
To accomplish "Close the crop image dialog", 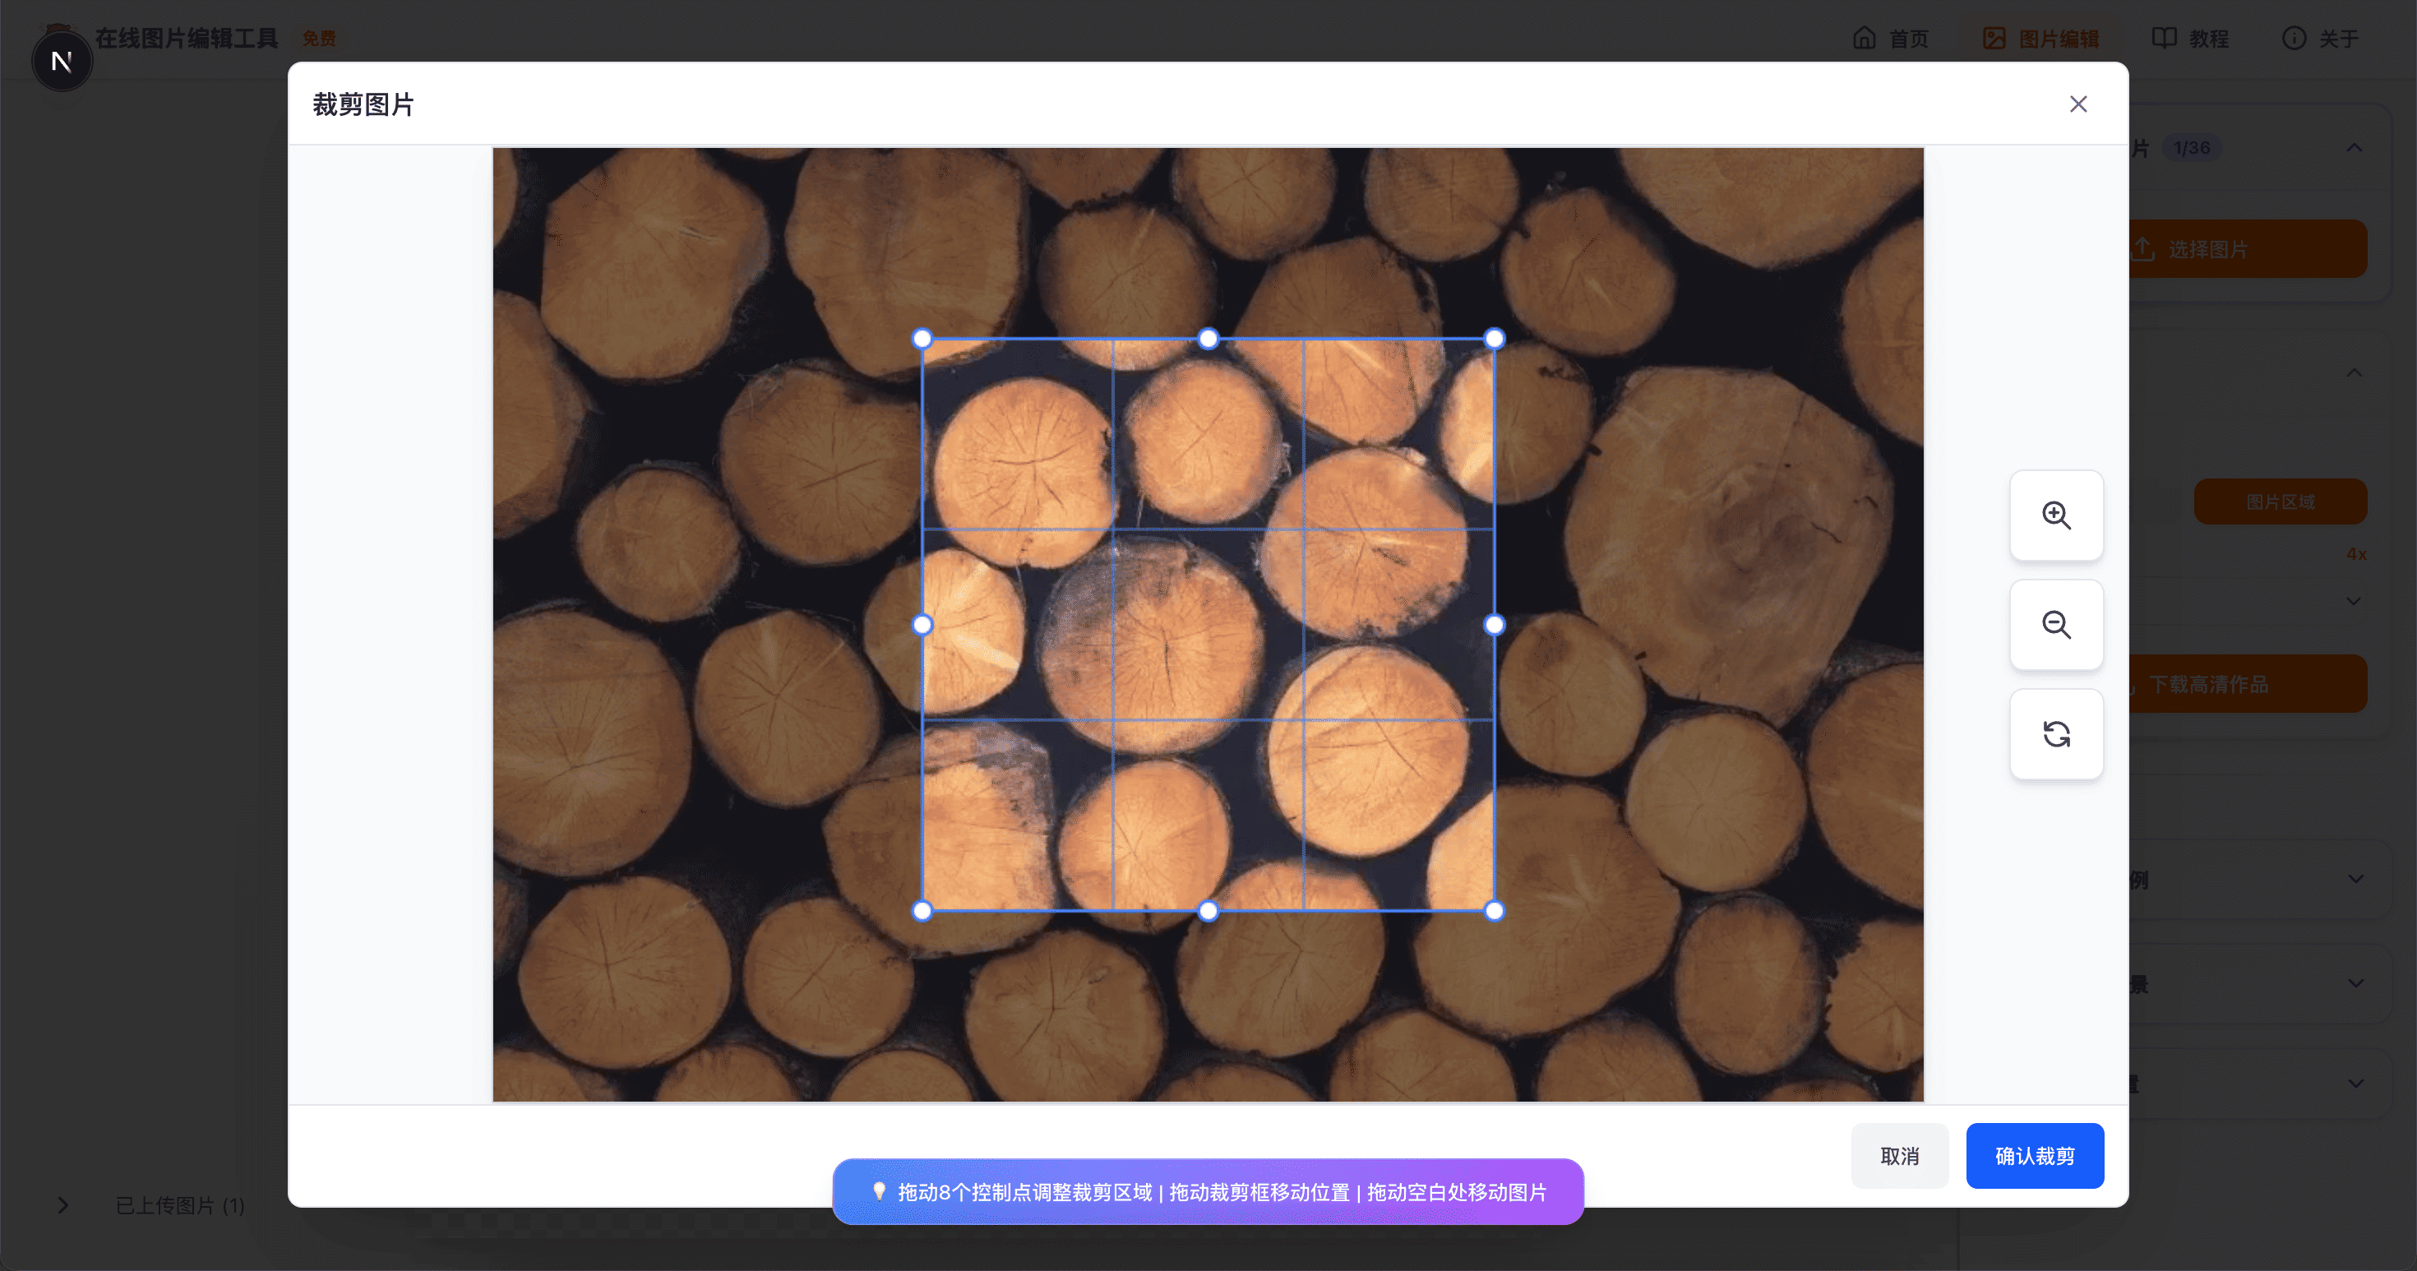I will click(2078, 104).
